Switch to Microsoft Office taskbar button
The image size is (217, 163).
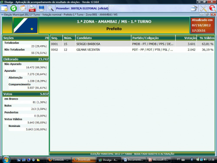coord(159,160)
